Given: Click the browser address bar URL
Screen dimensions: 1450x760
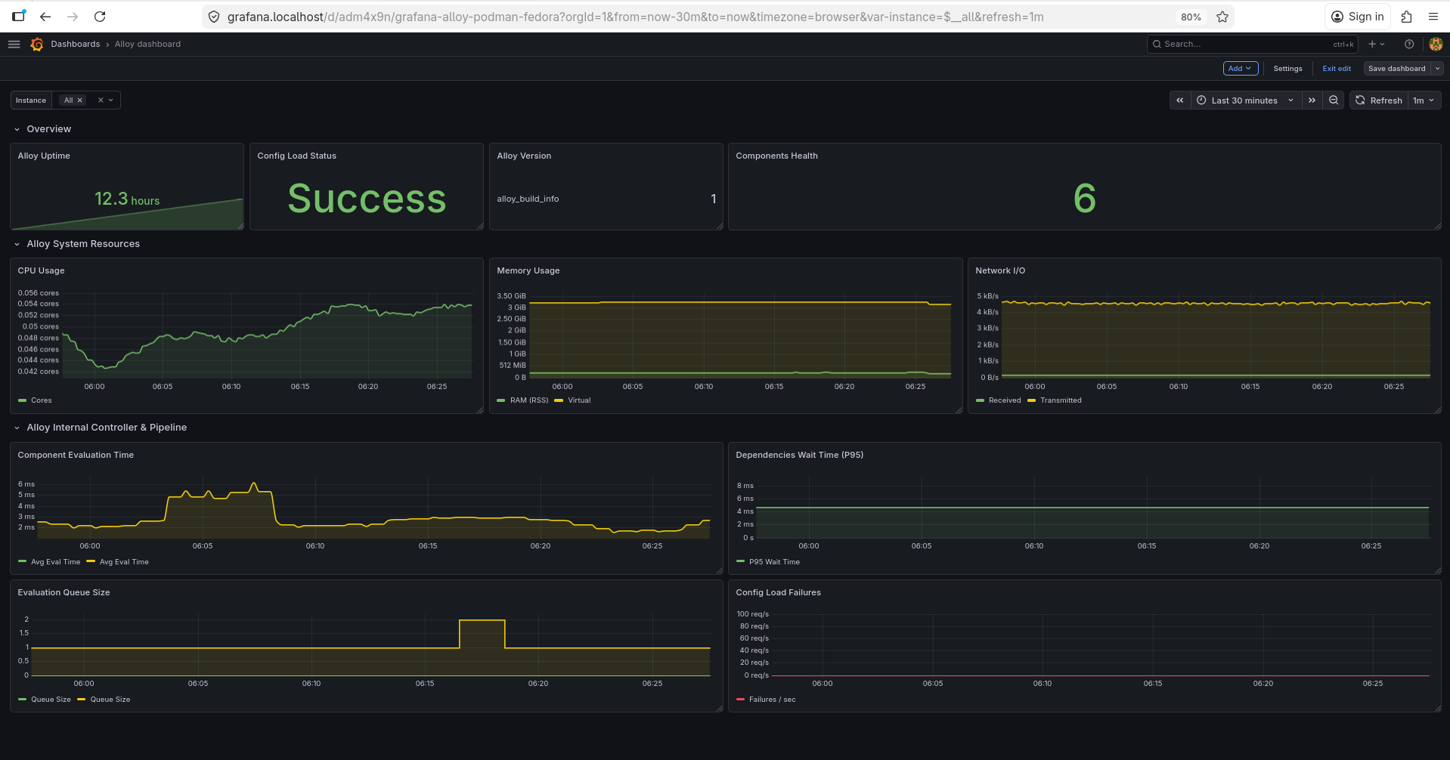Looking at the screenshot, I should (x=635, y=17).
